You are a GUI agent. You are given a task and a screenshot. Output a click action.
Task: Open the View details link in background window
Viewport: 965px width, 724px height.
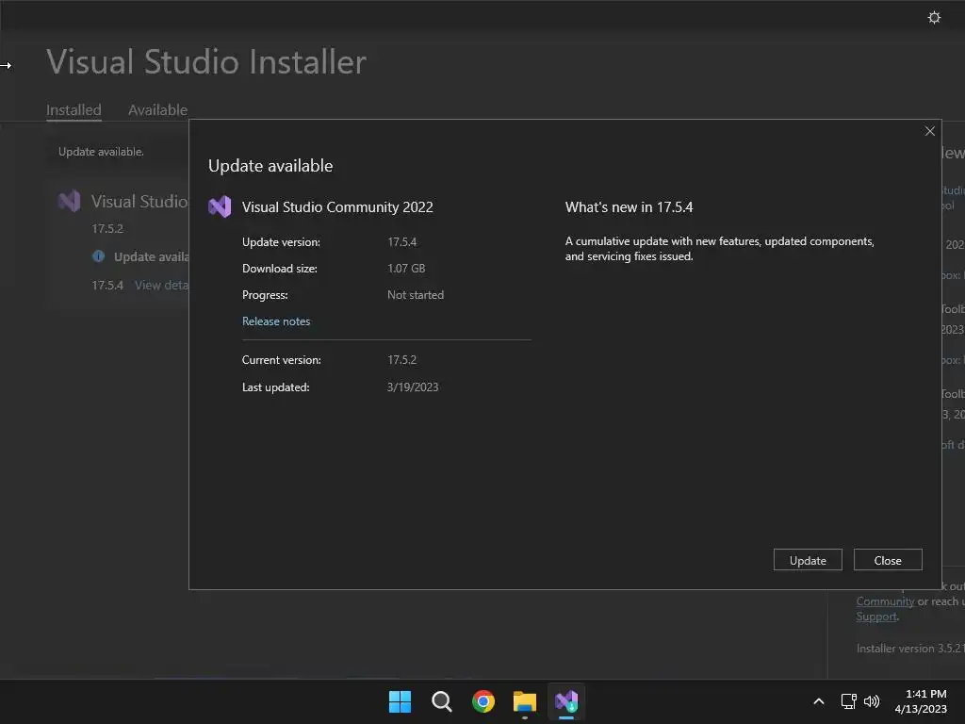[161, 285]
